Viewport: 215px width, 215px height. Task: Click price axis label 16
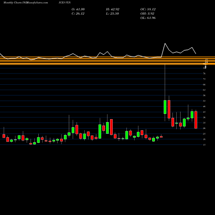click(204, 139)
